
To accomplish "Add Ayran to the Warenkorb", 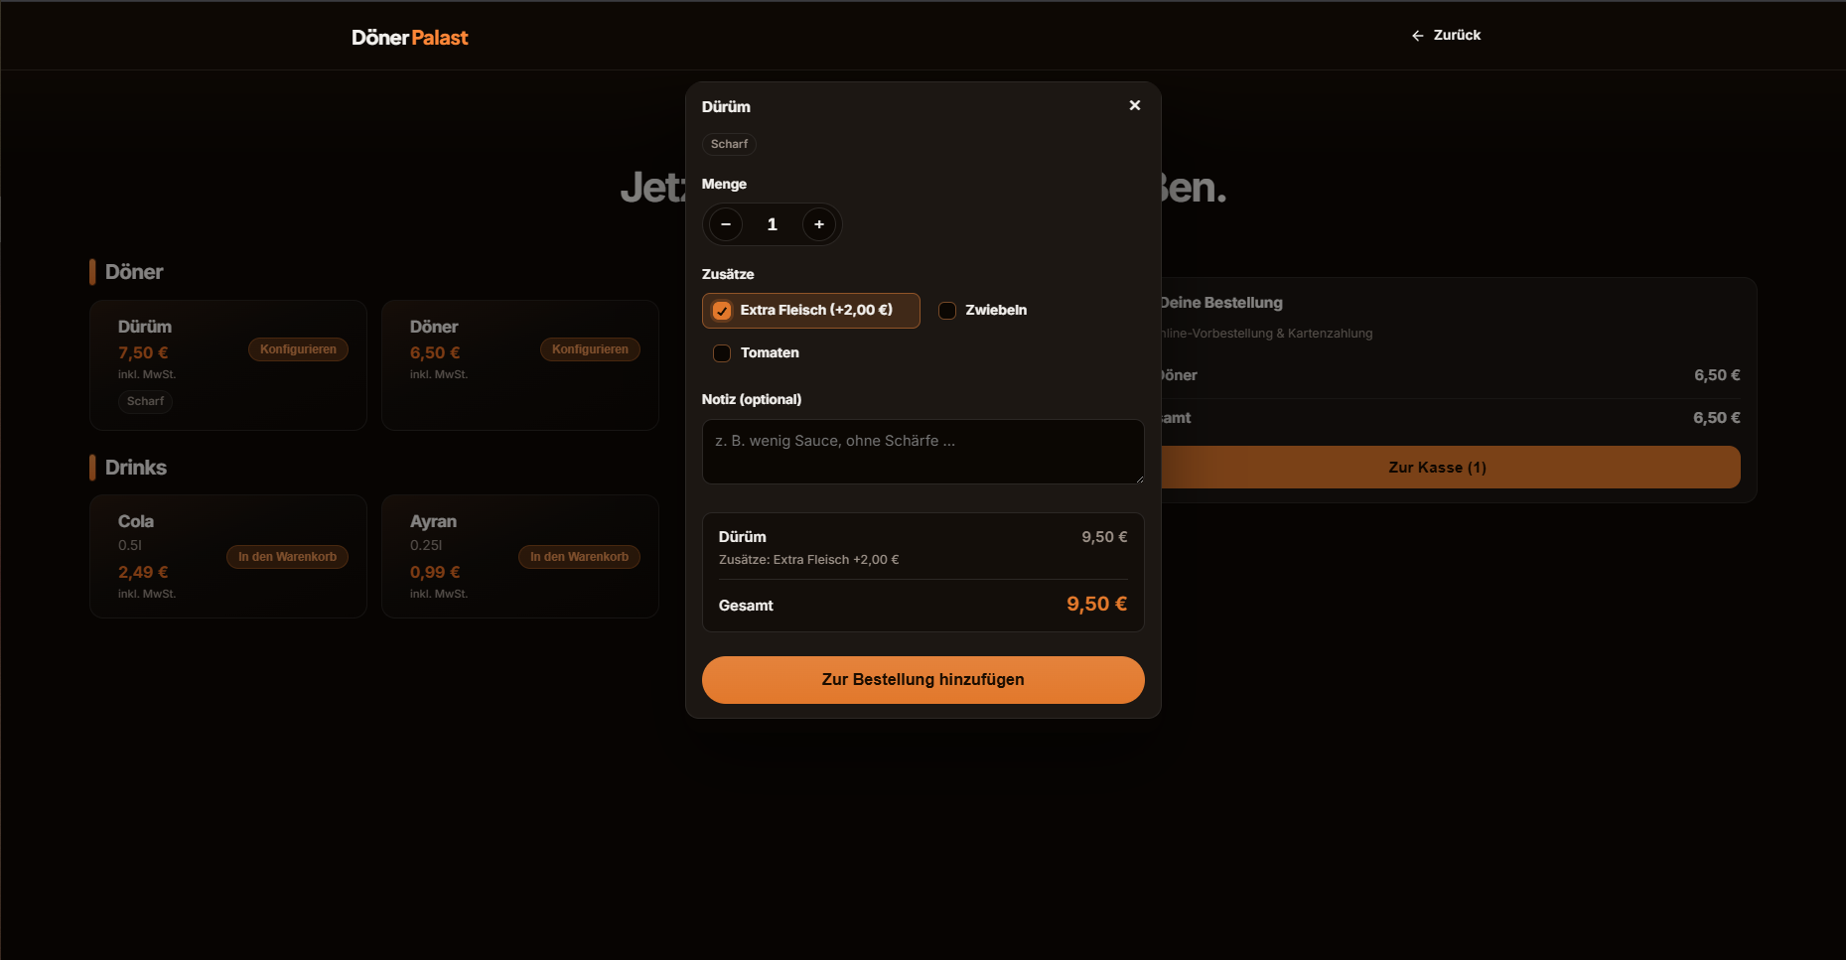I will 579,557.
